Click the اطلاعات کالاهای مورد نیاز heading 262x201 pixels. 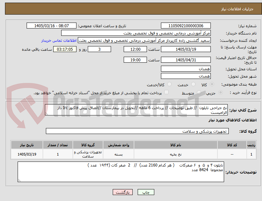pos(232,120)
